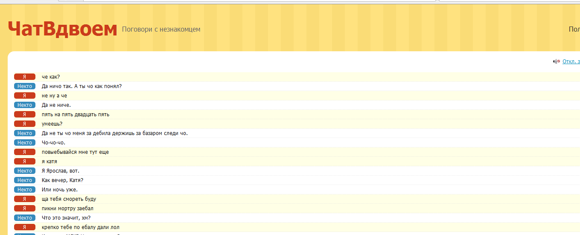Click the Некто badge beside "Да не ниче."
Image resolution: width=580 pixels, height=235 pixels.
[x=25, y=105]
